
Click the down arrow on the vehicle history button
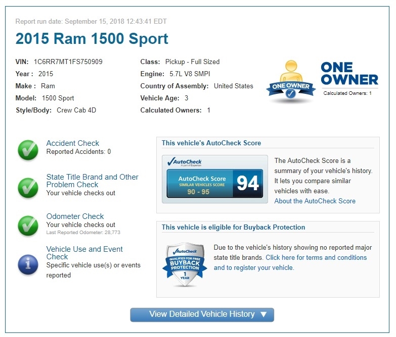click(x=263, y=315)
